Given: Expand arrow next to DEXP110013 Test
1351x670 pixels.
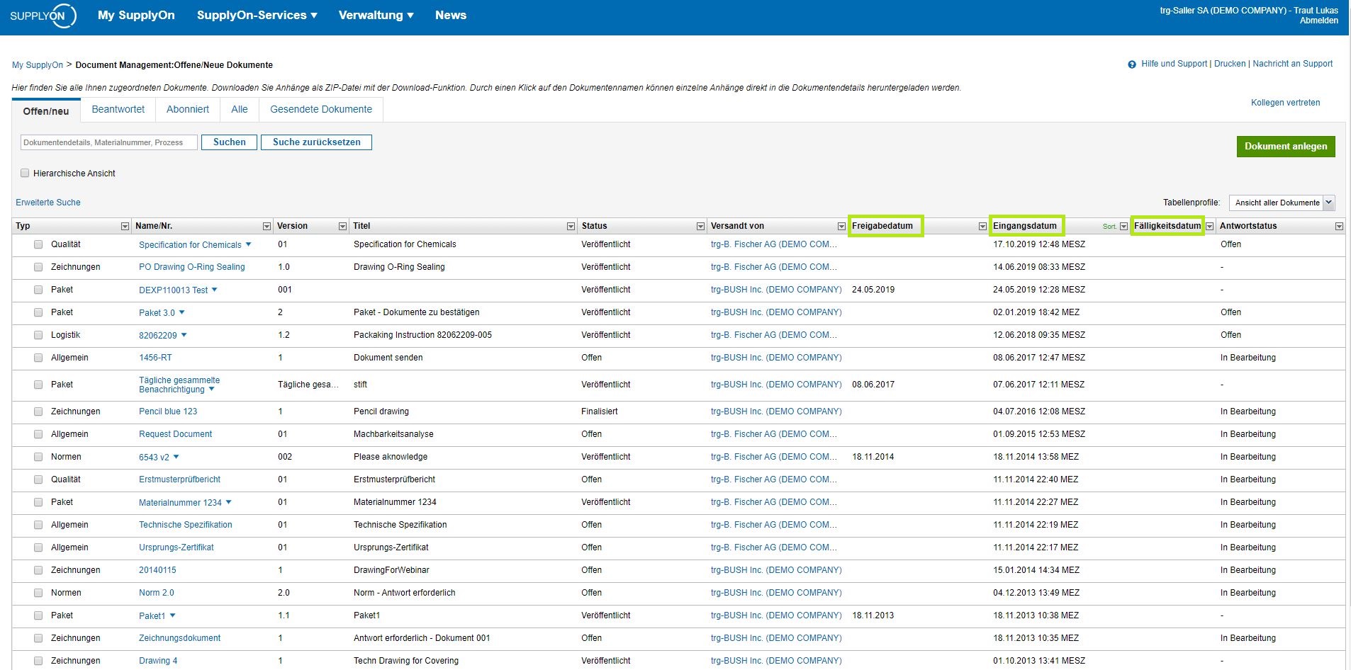Looking at the screenshot, I should [x=215, y=290].
